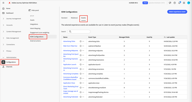Click the Prod environment badge
The height and width of the screenshot is (102, 192).
pos(145,3)
